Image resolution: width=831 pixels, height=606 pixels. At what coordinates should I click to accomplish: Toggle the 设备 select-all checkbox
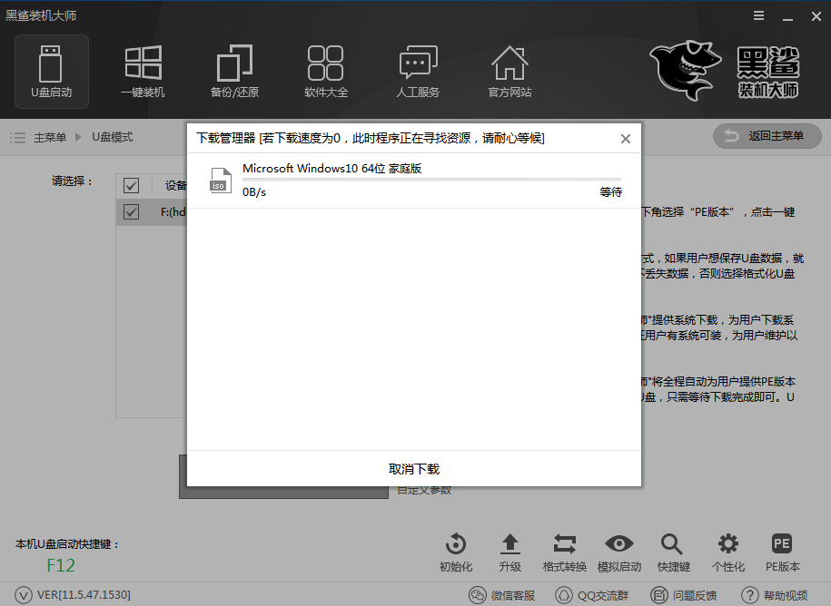point(131,185)
